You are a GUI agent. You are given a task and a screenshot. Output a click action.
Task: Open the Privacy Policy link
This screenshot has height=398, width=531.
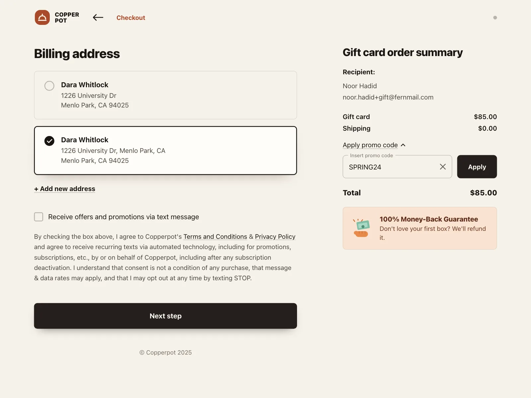point(275,236)
